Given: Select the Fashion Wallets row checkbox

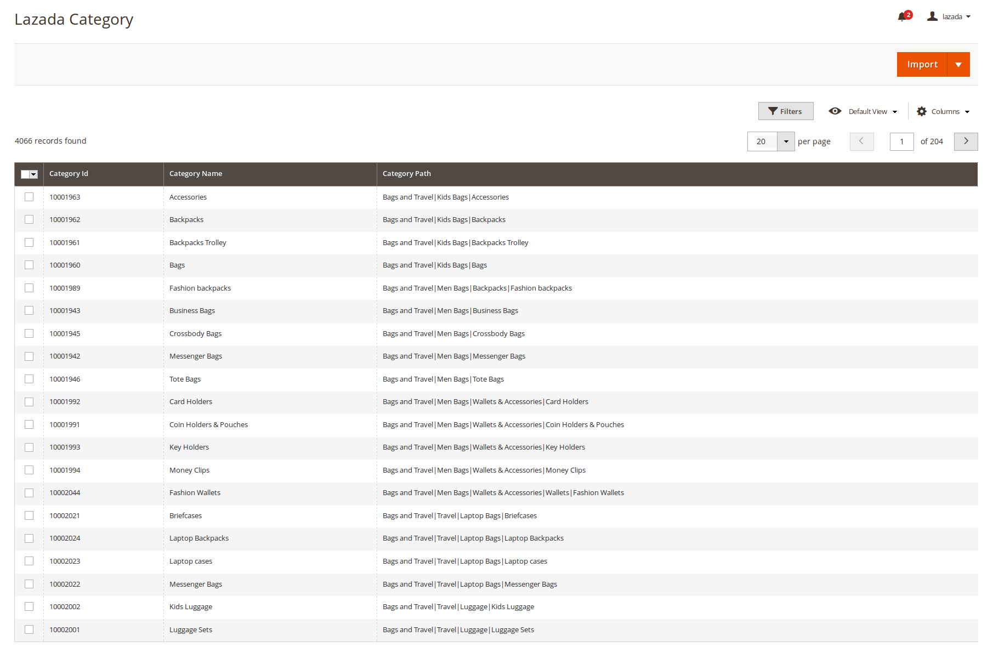Looking at the screenshot, I should coord(29,493).
